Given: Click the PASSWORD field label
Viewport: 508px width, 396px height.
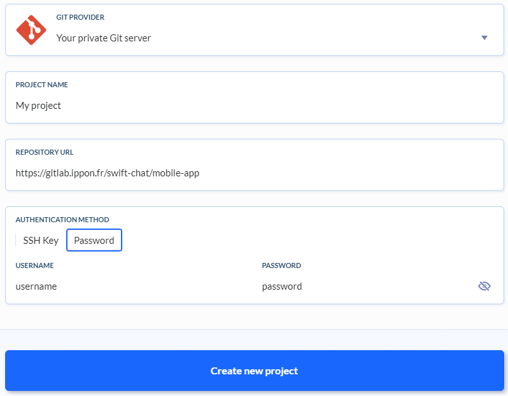Looking at the screenshot, I should (281, 265).
